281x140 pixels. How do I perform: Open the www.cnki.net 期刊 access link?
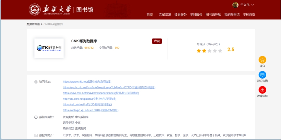[x=87, y=82]
